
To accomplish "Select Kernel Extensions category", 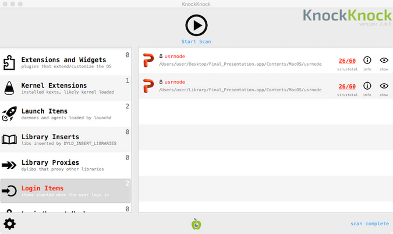I will click(66, 88).
